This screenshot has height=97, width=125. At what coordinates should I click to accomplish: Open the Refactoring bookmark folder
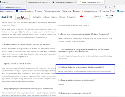pyautogui.click(x=66, y=11)
